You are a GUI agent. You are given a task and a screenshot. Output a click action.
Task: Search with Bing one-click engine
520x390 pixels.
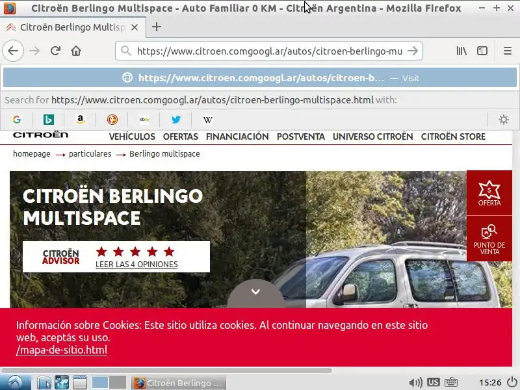[48, 120]
